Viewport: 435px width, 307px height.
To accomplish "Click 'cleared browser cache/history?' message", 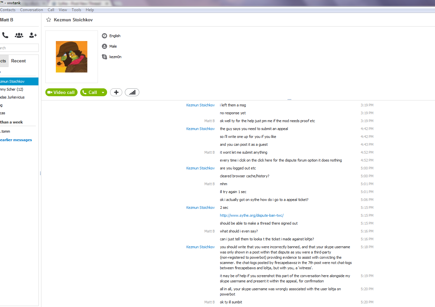I will coord(244,176).
